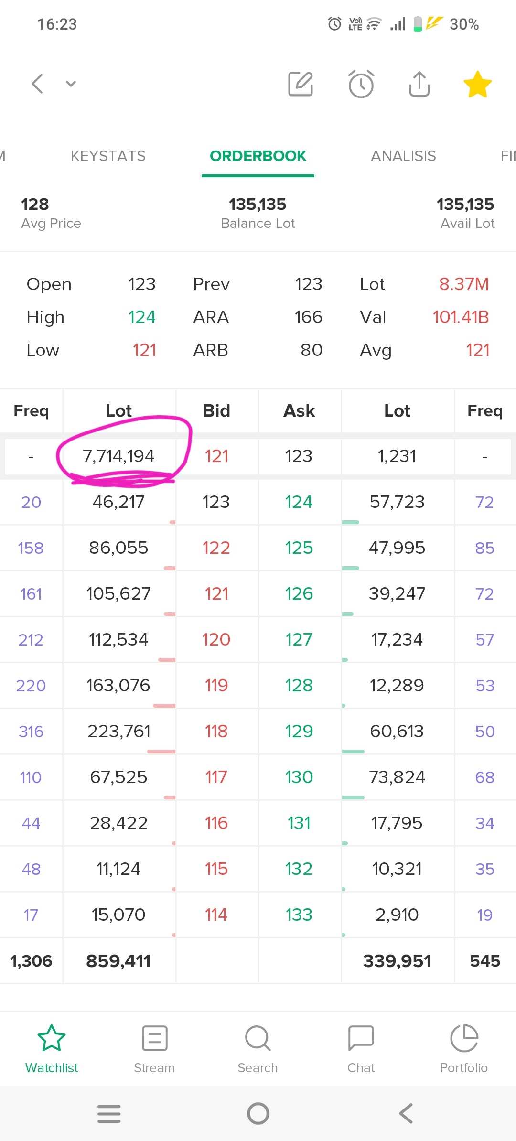Open the note edit pencil icon
516x1141 pixels.
pos(301,84)
